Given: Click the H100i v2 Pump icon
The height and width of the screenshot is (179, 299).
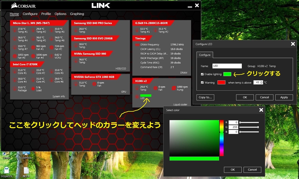Looking at the screenshot, I should click(x=174, y=88).
